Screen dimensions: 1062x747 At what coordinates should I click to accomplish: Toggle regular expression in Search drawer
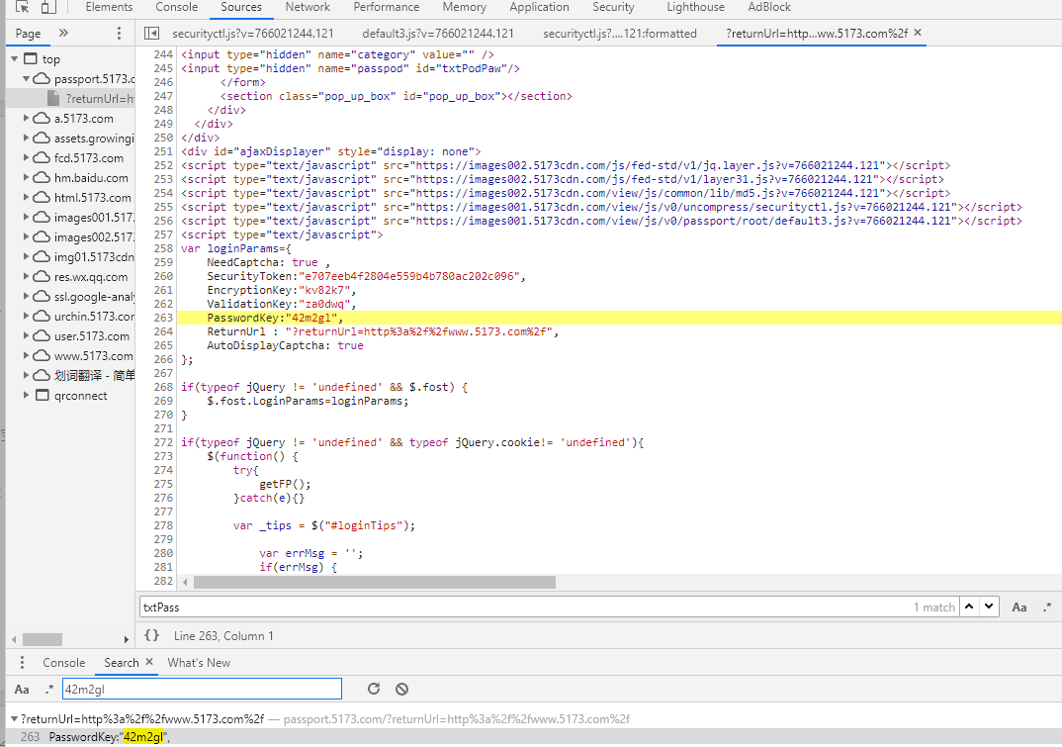(48, 690)
